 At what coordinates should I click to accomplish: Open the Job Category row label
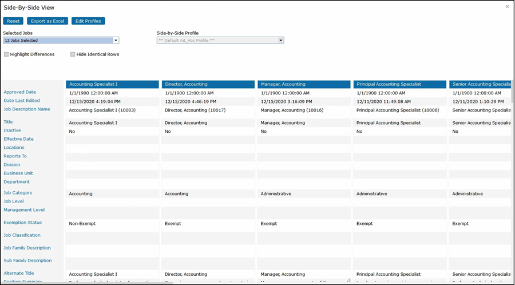(x=18, y=193)
